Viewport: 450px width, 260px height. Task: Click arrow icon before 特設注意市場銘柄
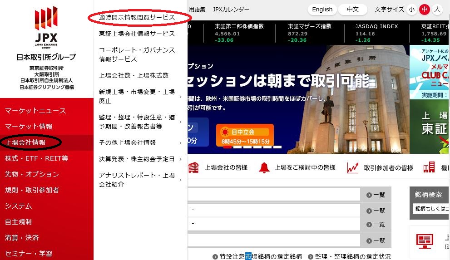tap(215, 256)
